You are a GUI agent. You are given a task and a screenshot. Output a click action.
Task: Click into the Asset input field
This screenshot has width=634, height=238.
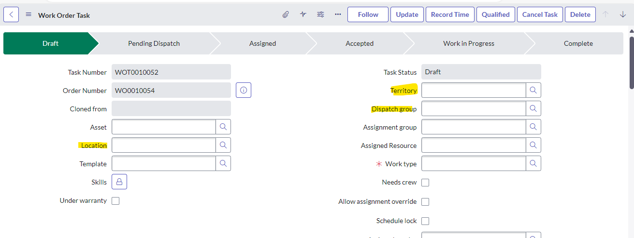point(164,127)
